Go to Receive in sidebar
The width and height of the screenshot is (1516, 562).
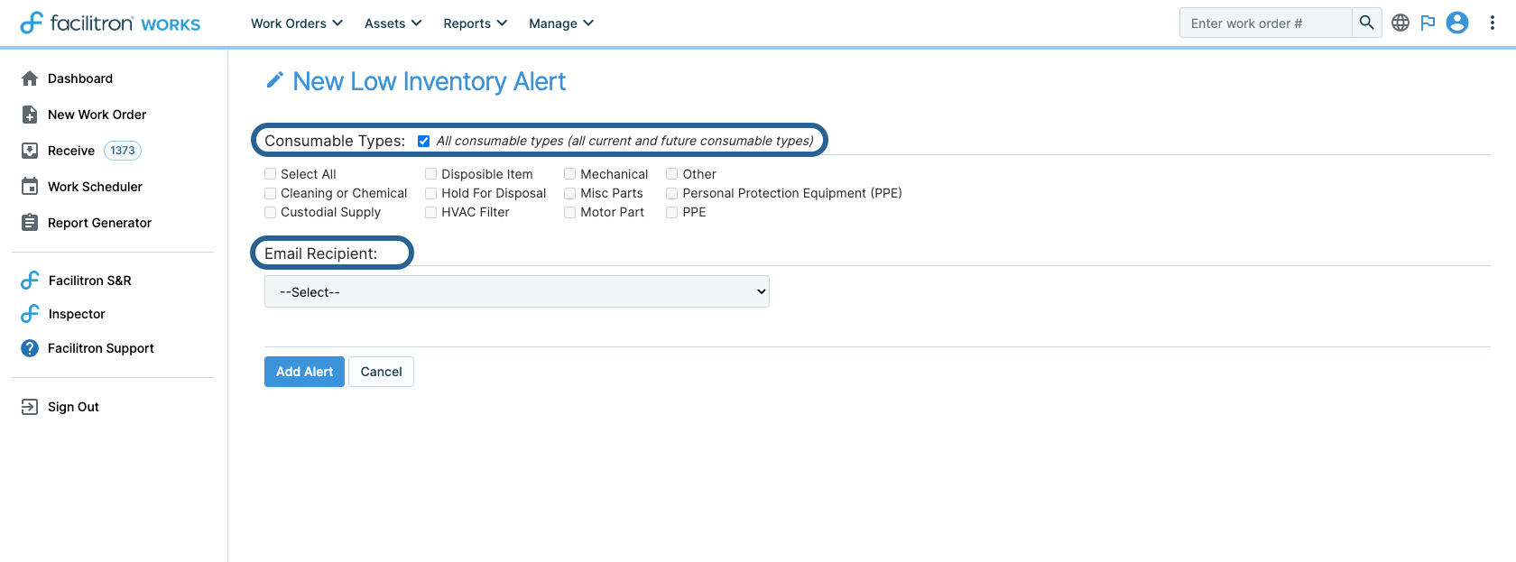(71, 151)
